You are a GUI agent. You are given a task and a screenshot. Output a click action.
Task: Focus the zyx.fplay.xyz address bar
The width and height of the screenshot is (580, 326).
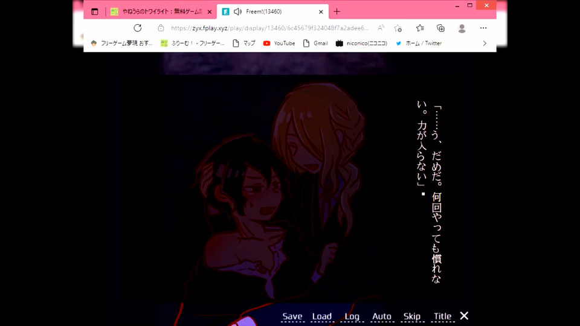(269, 28)
